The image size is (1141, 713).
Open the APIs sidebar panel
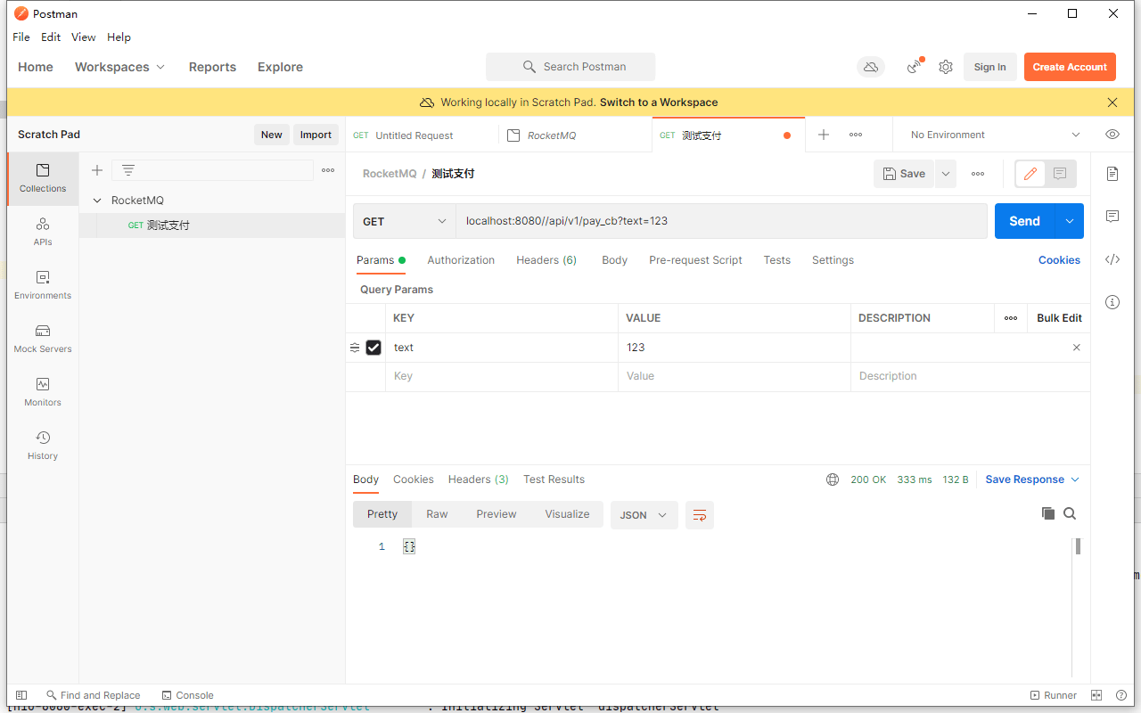[43, 232]
